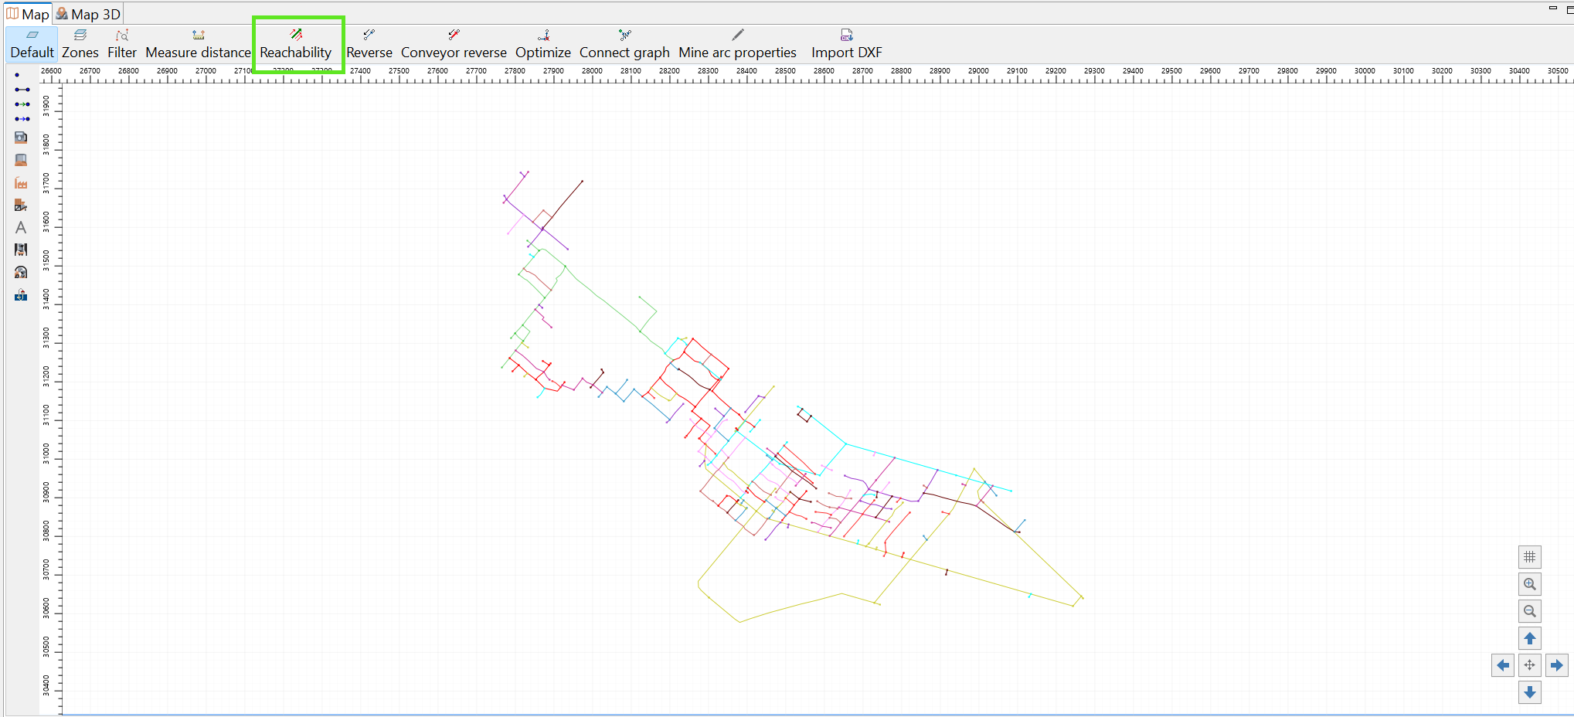Center the map with move icon
The image size is (1574, 717).
pos(1529,665)
